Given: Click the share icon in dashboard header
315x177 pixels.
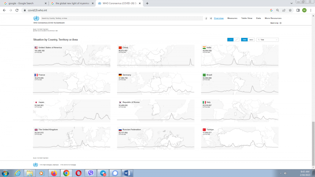Looking at the screenshot, I should (211, 19).
